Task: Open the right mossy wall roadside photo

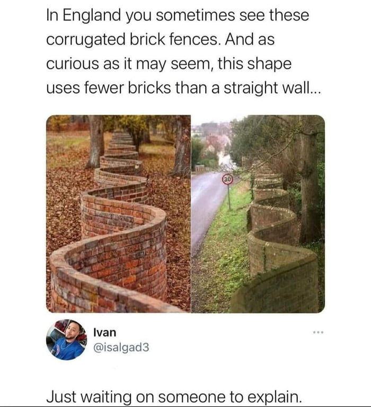Action: click(x=258, y=214)
